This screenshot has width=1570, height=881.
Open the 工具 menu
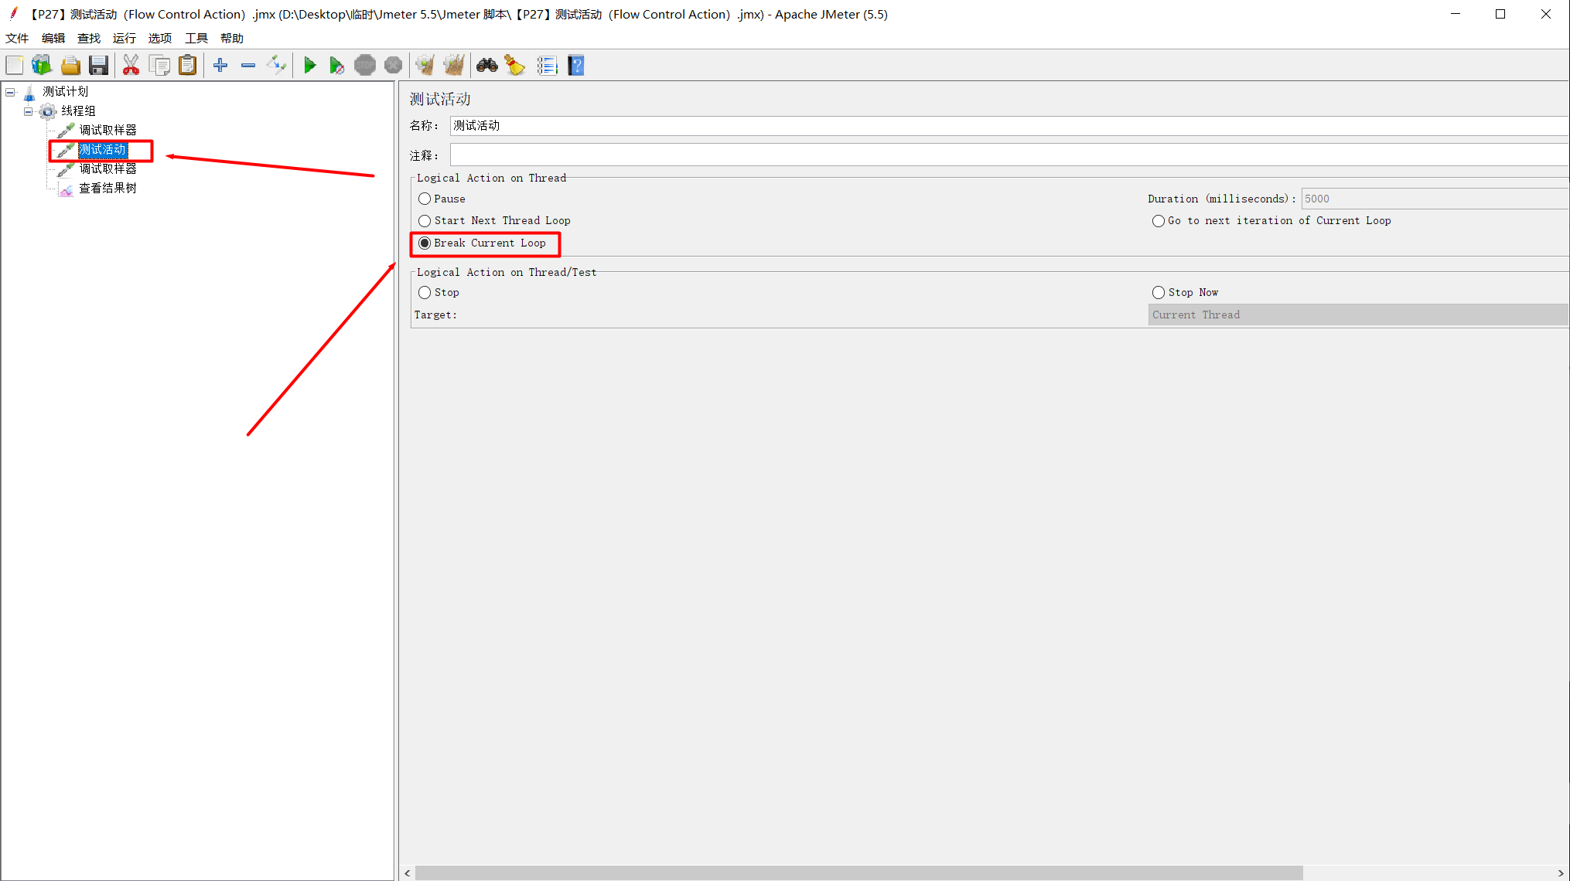(x=196, y=38)
